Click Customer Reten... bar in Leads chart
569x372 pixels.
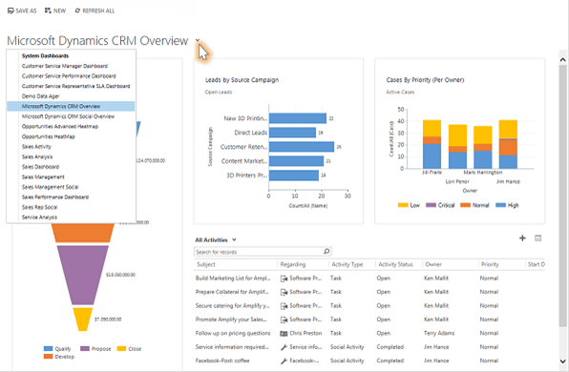pos(302,147)
